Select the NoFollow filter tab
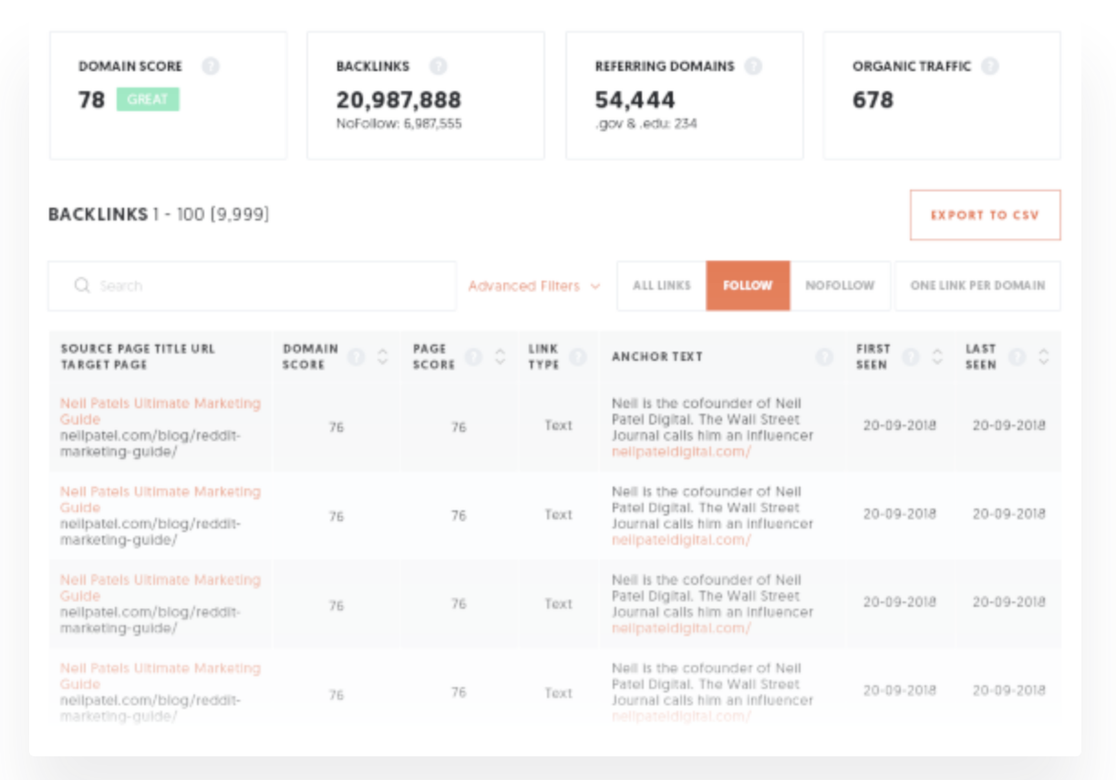1116x780 pixels. (840, 286)
